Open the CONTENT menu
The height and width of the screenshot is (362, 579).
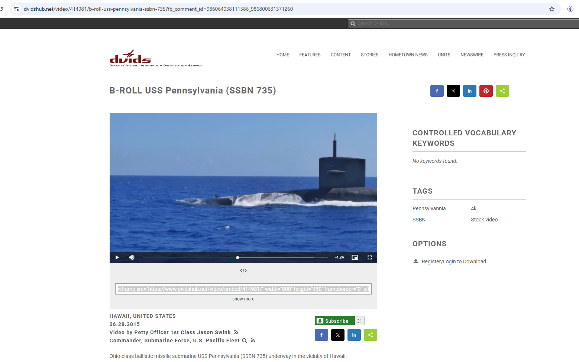340,55
